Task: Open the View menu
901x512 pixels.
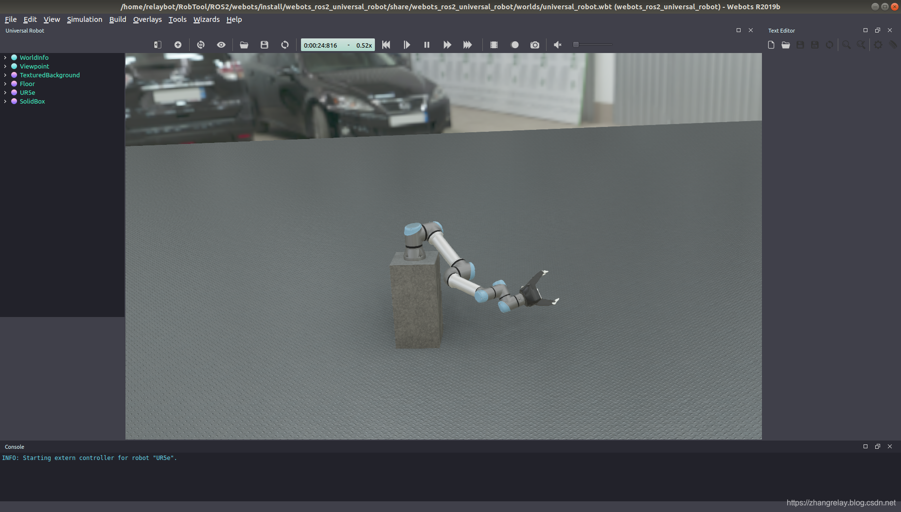Action: point(52,19)
